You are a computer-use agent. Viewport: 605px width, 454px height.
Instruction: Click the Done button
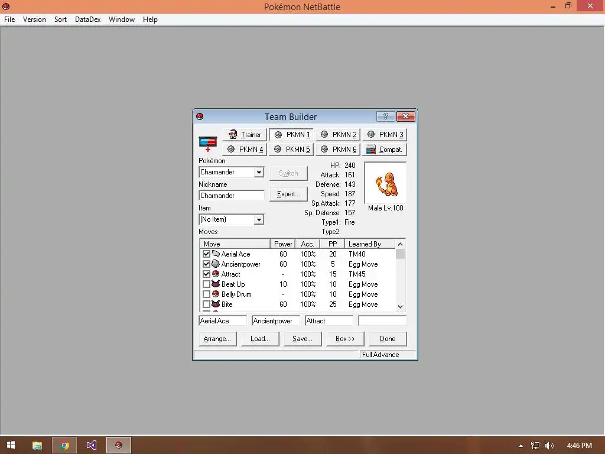tap(388, 339)
